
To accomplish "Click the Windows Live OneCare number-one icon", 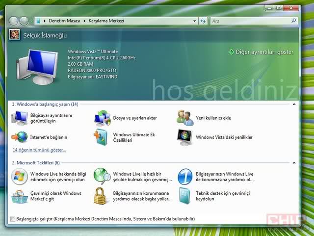I will click(185, 177).
